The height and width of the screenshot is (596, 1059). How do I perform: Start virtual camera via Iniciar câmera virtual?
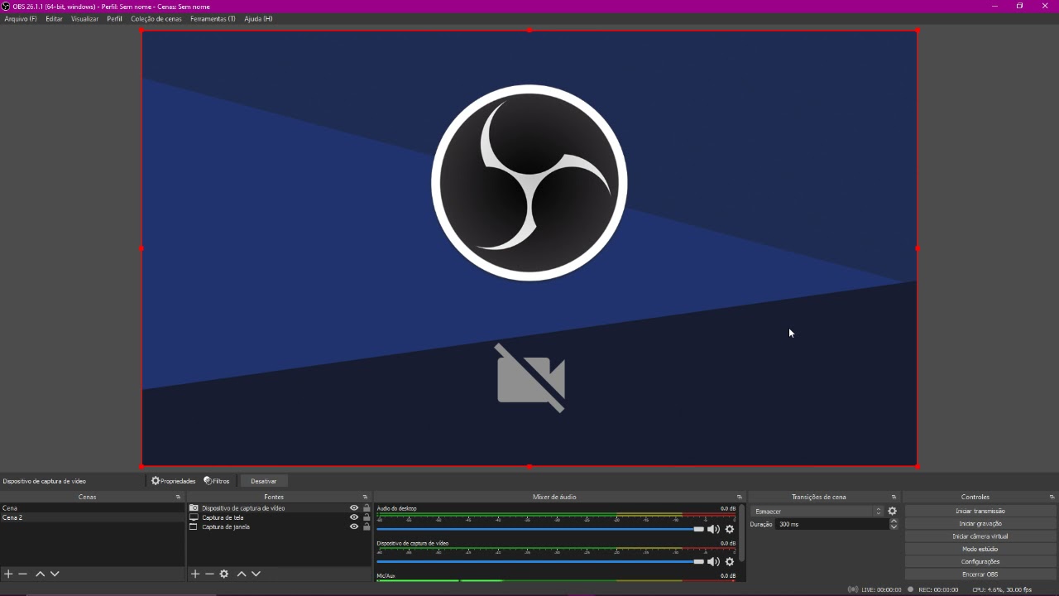(x=980, y=536)
